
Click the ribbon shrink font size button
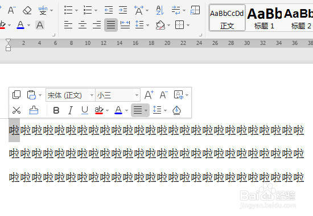coord(12,10)
